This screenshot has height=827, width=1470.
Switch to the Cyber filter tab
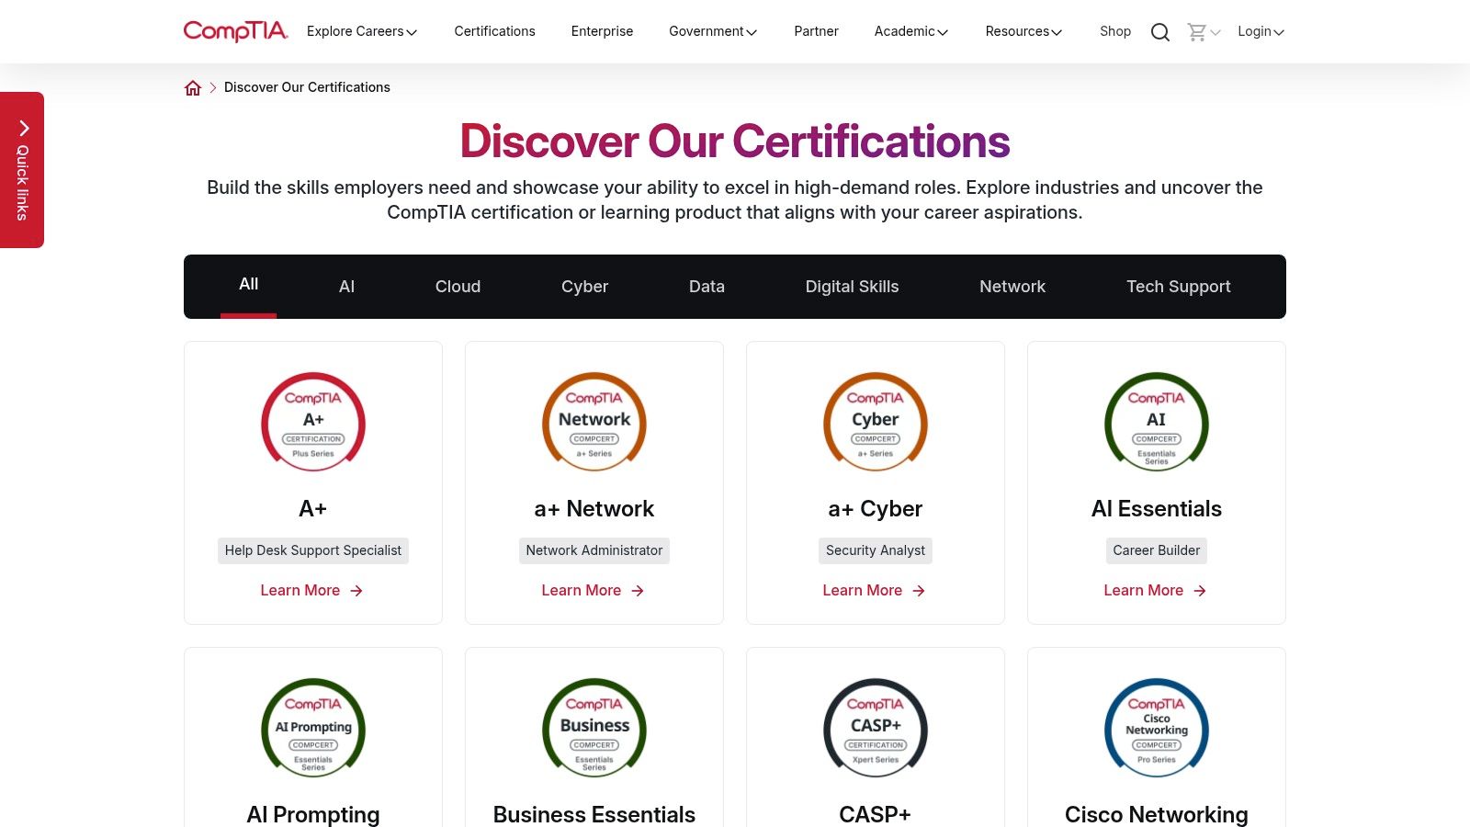(584, 286)
